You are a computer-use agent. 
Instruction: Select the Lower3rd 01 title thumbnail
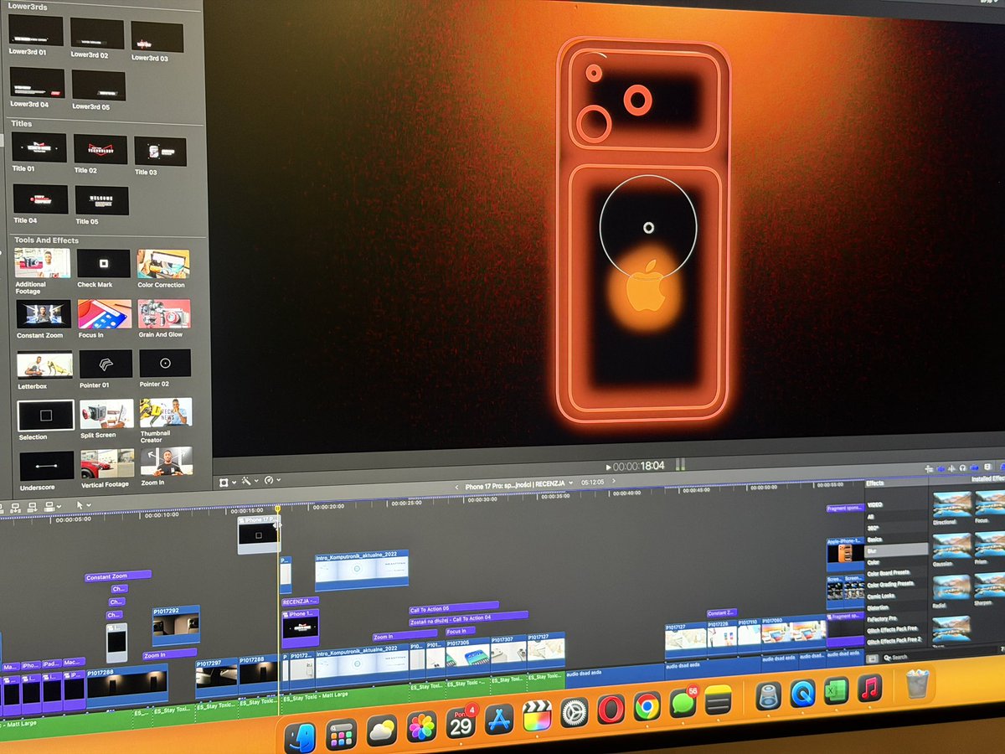[x=35, y=31]
